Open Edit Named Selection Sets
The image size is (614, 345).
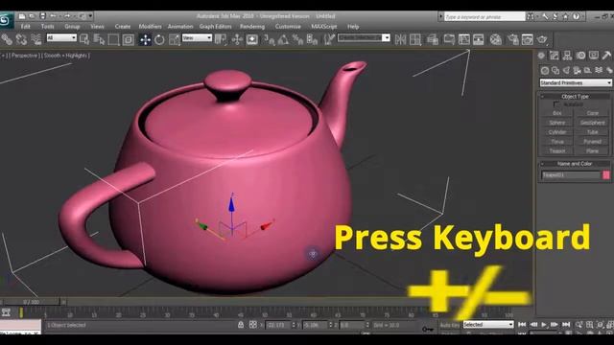pyautogui.click(x=329, y=39)
